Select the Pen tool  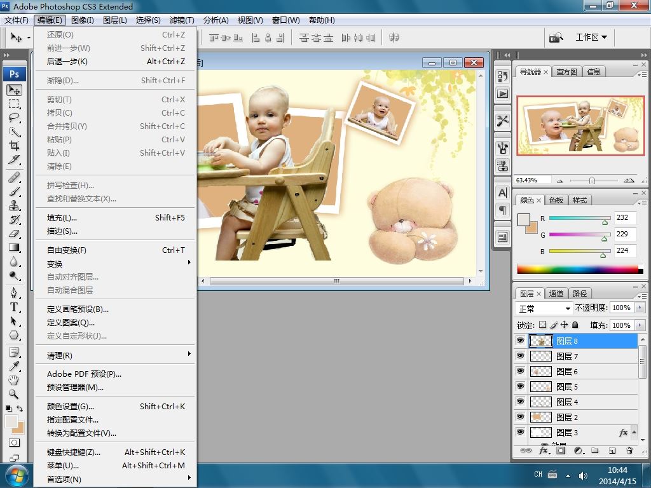click(x=14, y=293)
